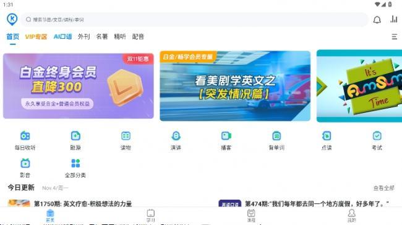Go to 我的 profile in bottom bar
Screen dimensions: 402x225
[351, 216]
